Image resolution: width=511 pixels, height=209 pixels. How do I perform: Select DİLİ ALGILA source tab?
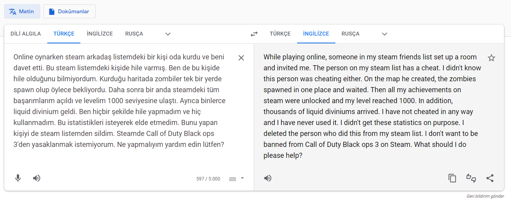click(x=26, y=34)
